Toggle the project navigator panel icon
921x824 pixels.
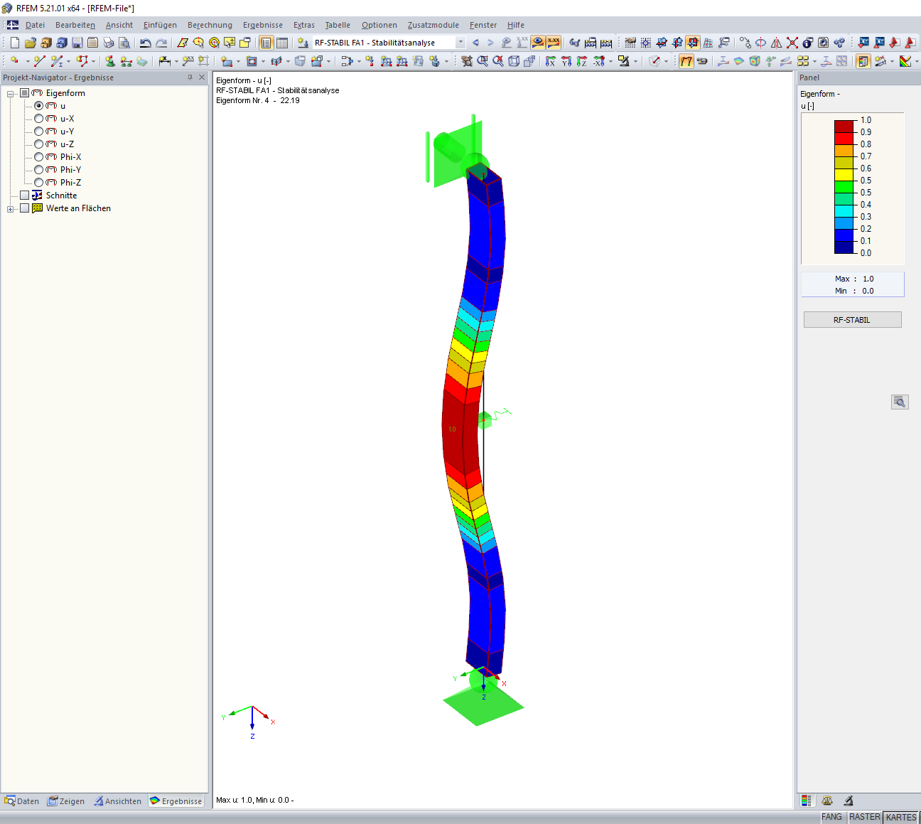click(x=266, y=43)
